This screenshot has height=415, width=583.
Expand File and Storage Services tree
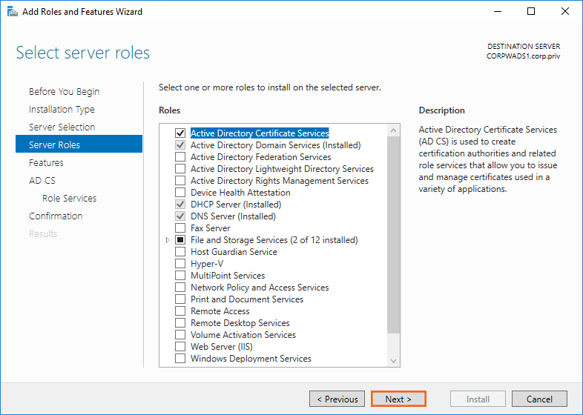pos(168,240)
